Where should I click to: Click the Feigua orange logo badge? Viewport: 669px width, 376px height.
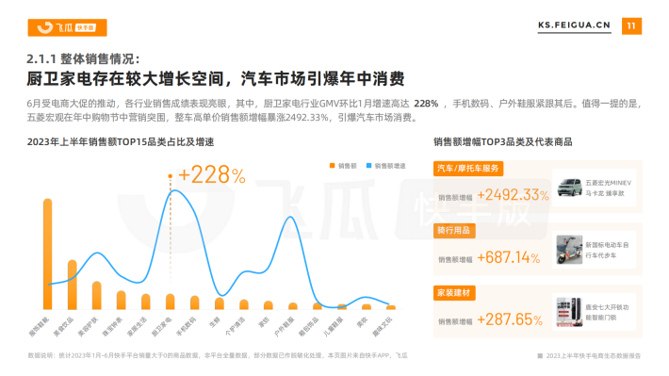68,27
